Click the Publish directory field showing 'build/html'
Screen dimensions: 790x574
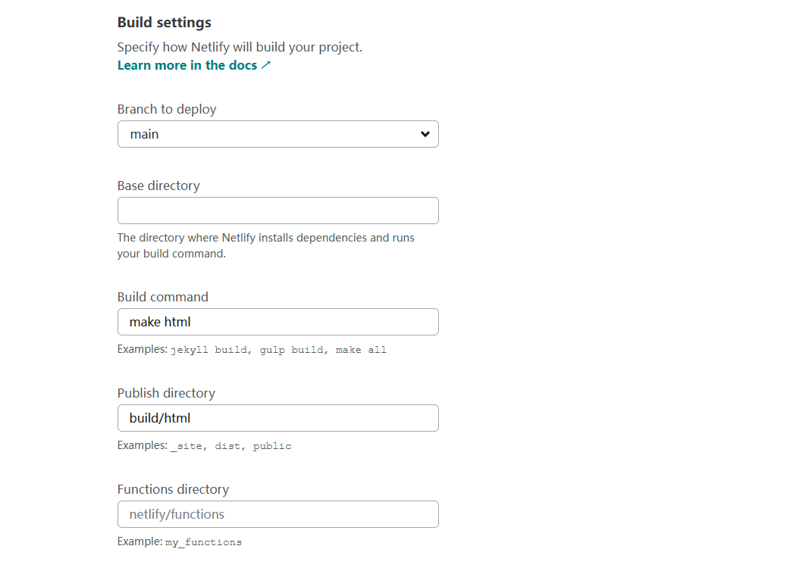point(277,418)
